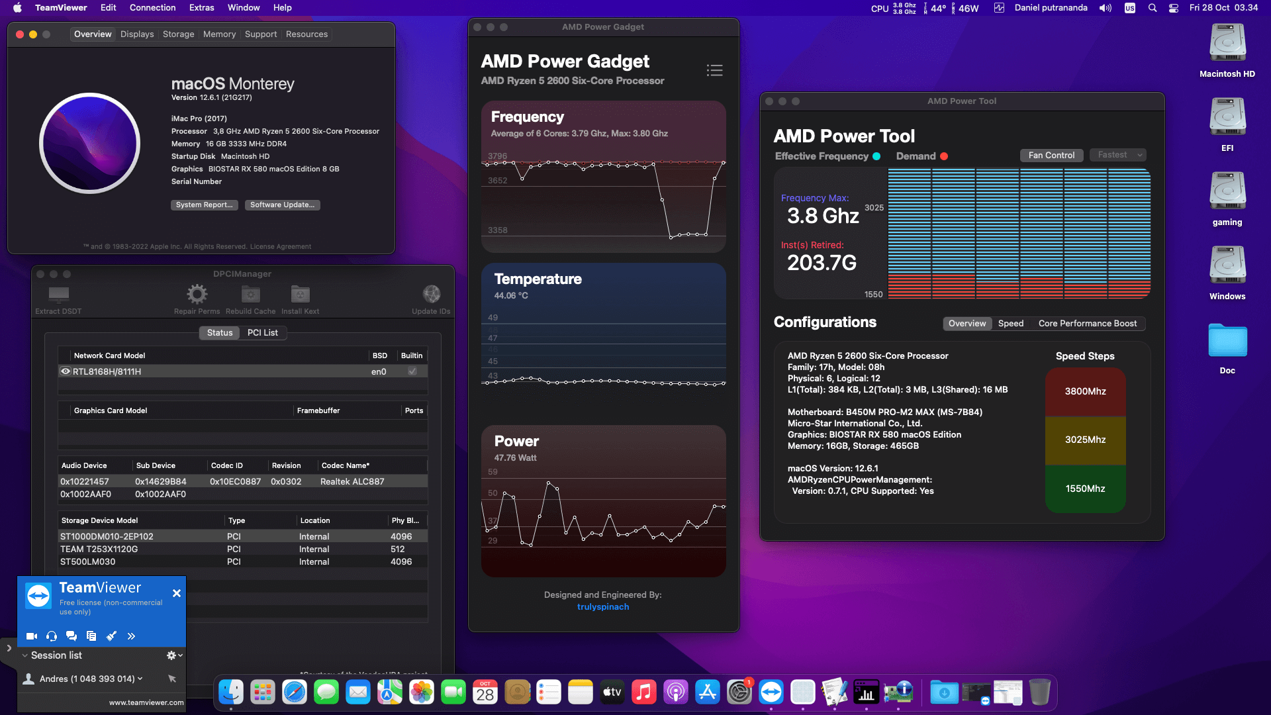
Task: Toggle the Demand red legend indicator
Action: tap(944, 156)
